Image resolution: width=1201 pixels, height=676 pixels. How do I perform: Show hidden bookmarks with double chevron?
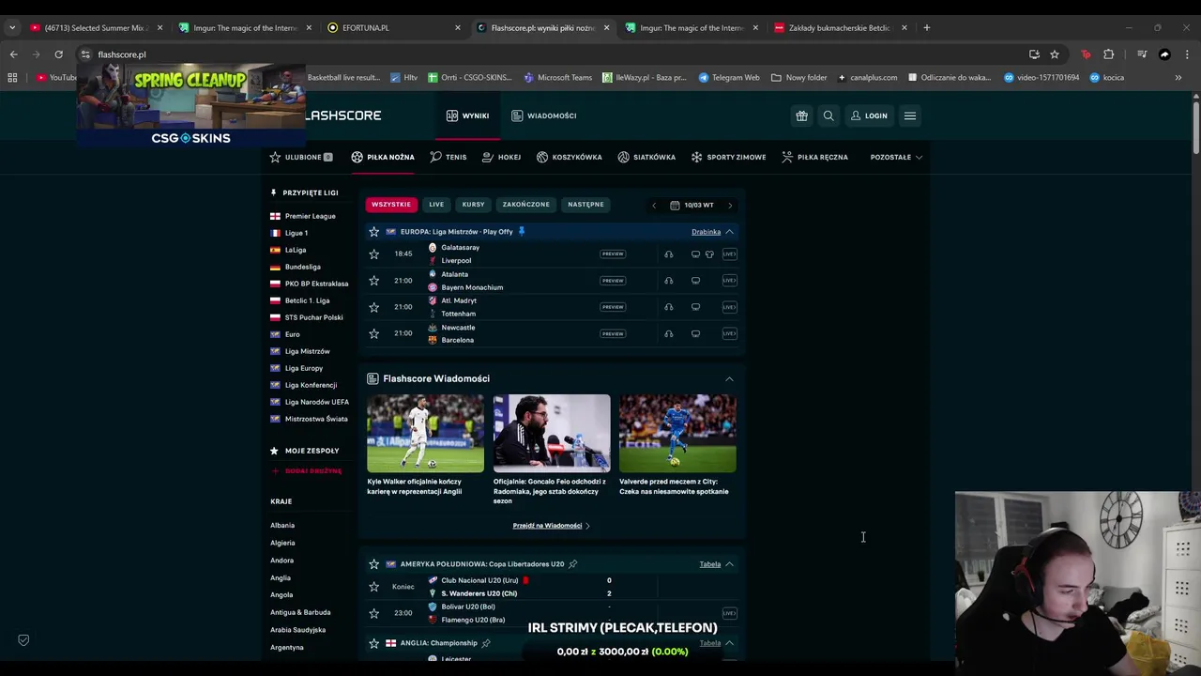(1178, 77)
